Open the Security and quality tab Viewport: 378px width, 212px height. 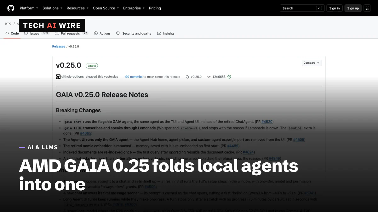tap(134, 33)
